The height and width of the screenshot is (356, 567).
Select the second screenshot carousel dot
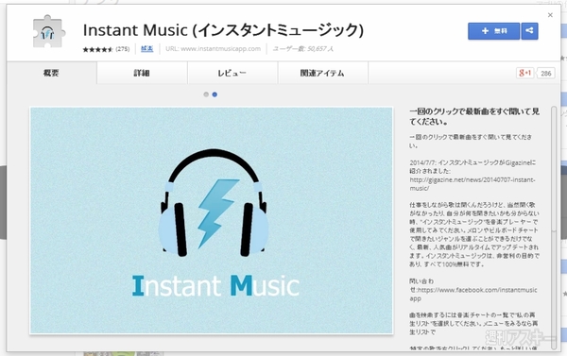pos(215,94)
